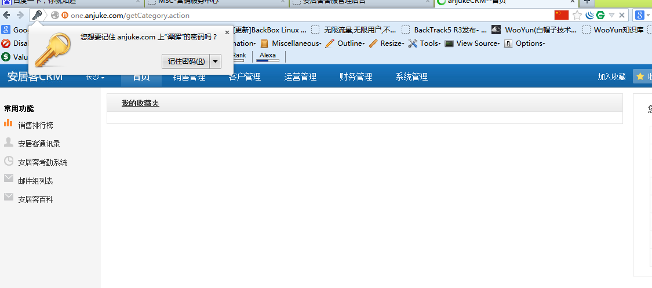652x288 pixels.
Task: Open the Miscellaneous toolbar dropdown
Action: [291, 43]
